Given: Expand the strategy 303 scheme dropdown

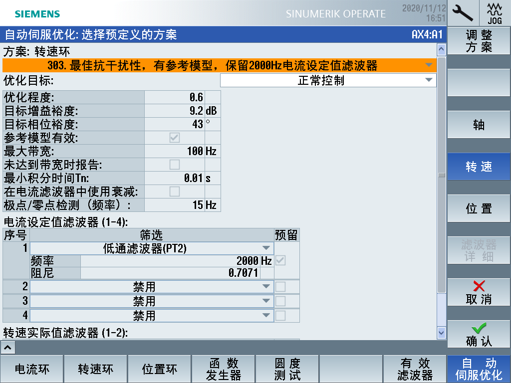Looking at the screenshot, I should [220, 65].
